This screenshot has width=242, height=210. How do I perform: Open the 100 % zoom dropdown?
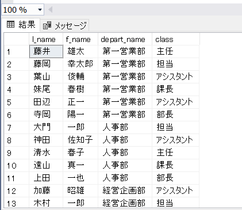(40, 10)
